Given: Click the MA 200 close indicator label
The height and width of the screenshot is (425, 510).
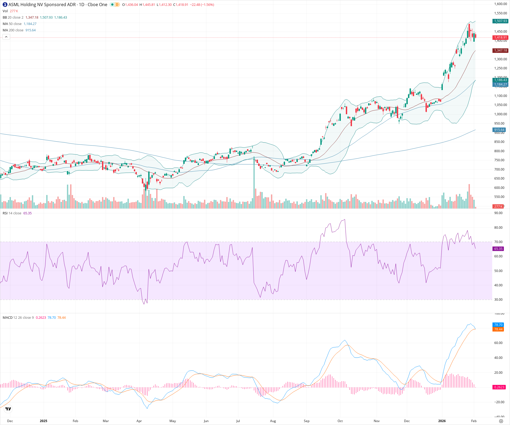Looking at the screenshot, I should pos(13,30).
